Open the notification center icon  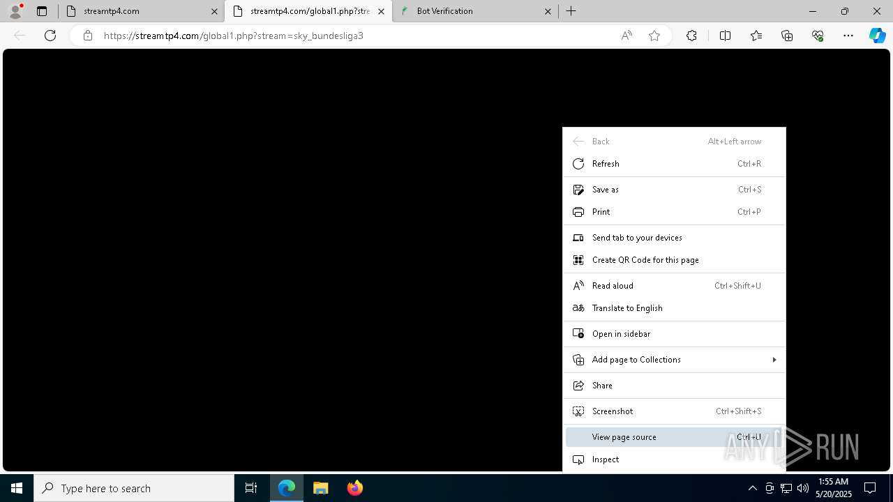(x=870, y=488)
